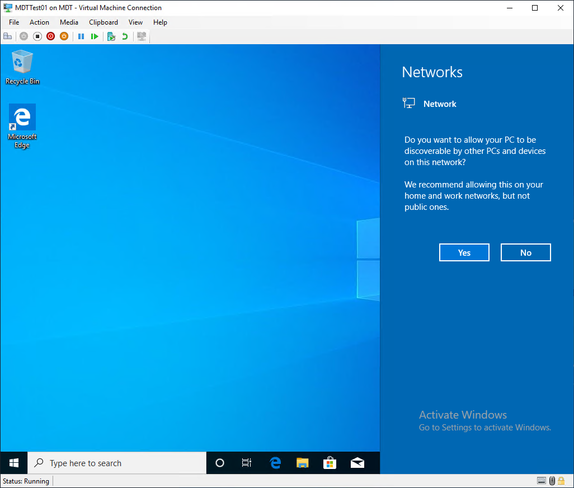
Task: Open Task View on the VM taskbar
Action: [247, 463]
